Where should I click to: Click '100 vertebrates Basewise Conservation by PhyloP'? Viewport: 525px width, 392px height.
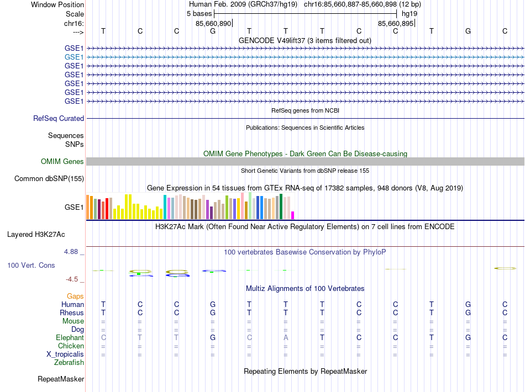click(x=305, y=252)
